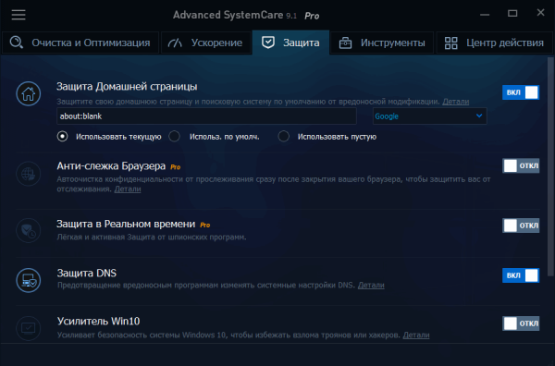Click the about:blank homepage input field
Viewport: 555px width, 366px height.
coord(206,116)
